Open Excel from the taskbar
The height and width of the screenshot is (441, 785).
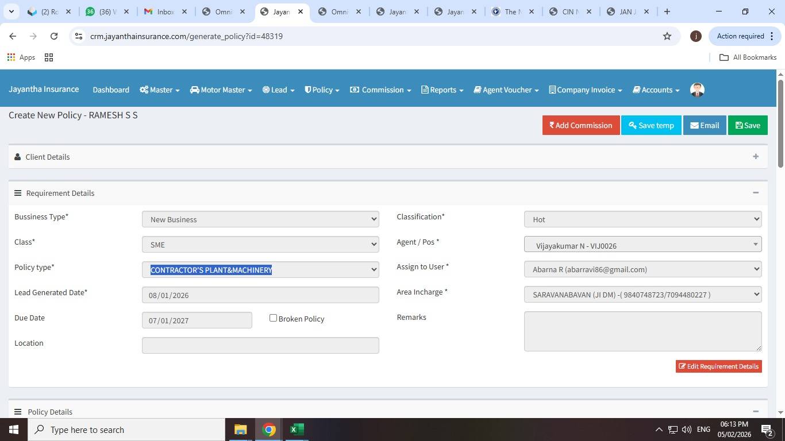point(297,430)
